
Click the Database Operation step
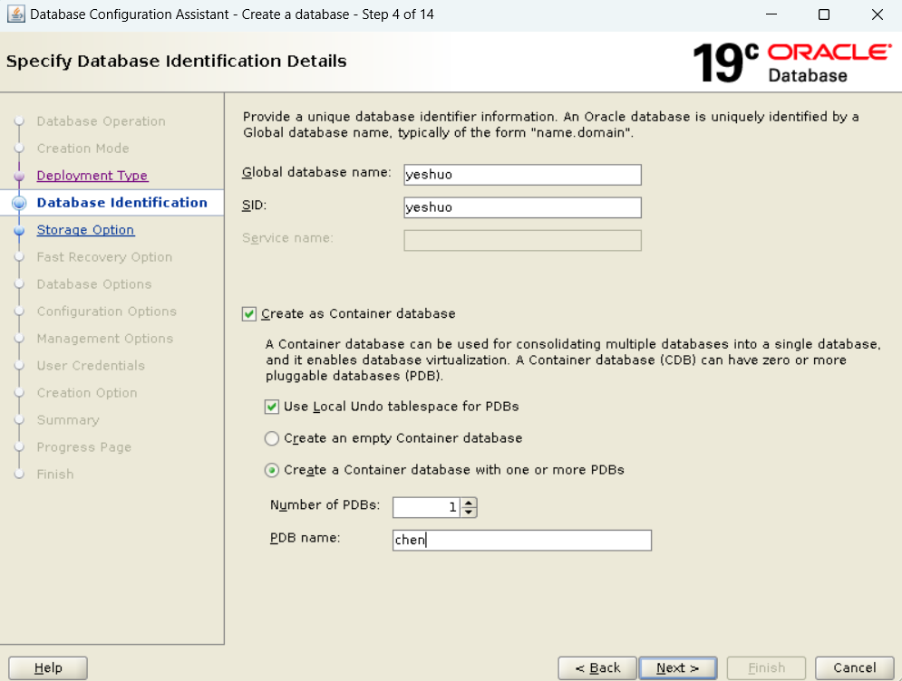pos(102,121)
